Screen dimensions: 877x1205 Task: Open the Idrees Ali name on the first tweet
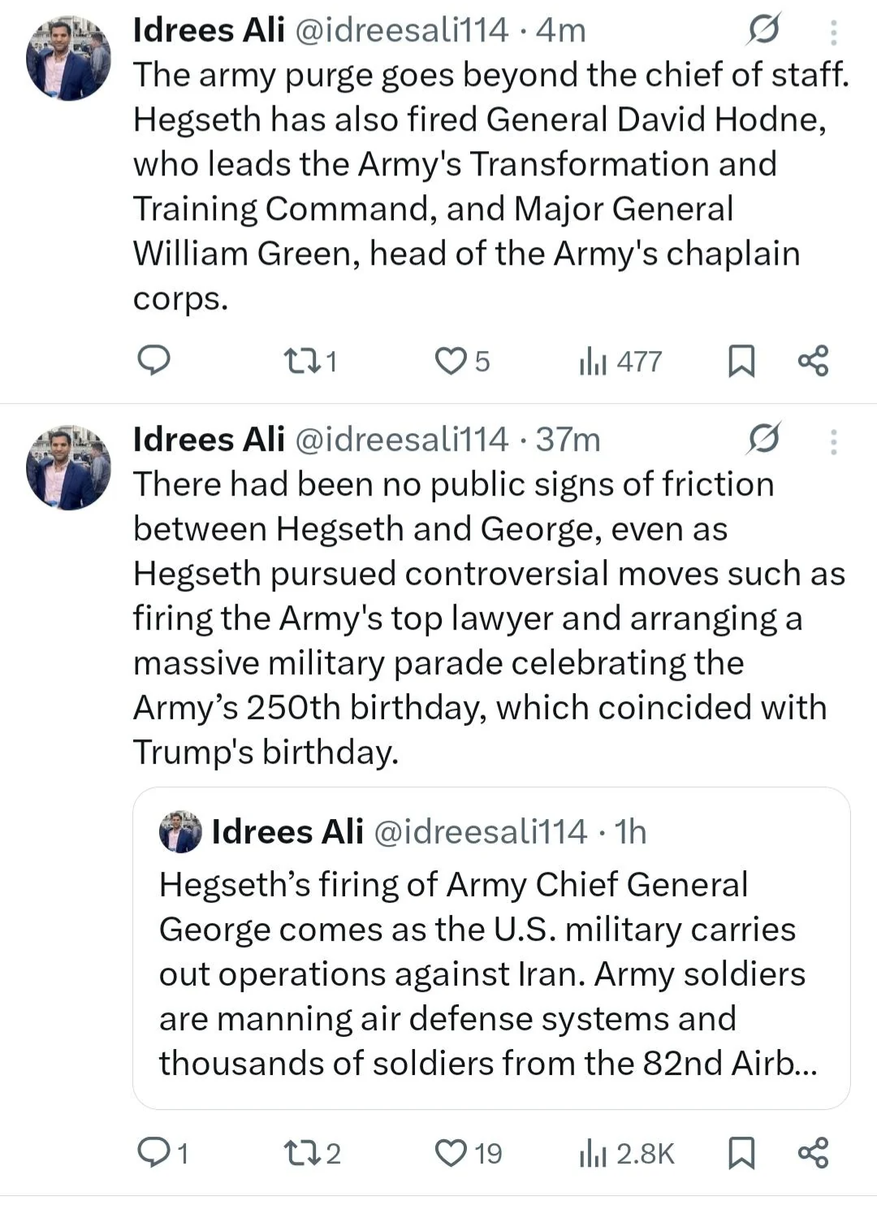[209, 30]
